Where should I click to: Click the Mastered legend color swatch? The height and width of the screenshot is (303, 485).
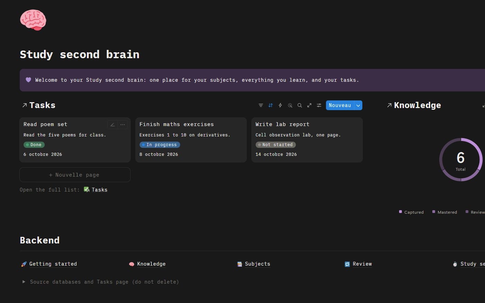coord(434,212)
